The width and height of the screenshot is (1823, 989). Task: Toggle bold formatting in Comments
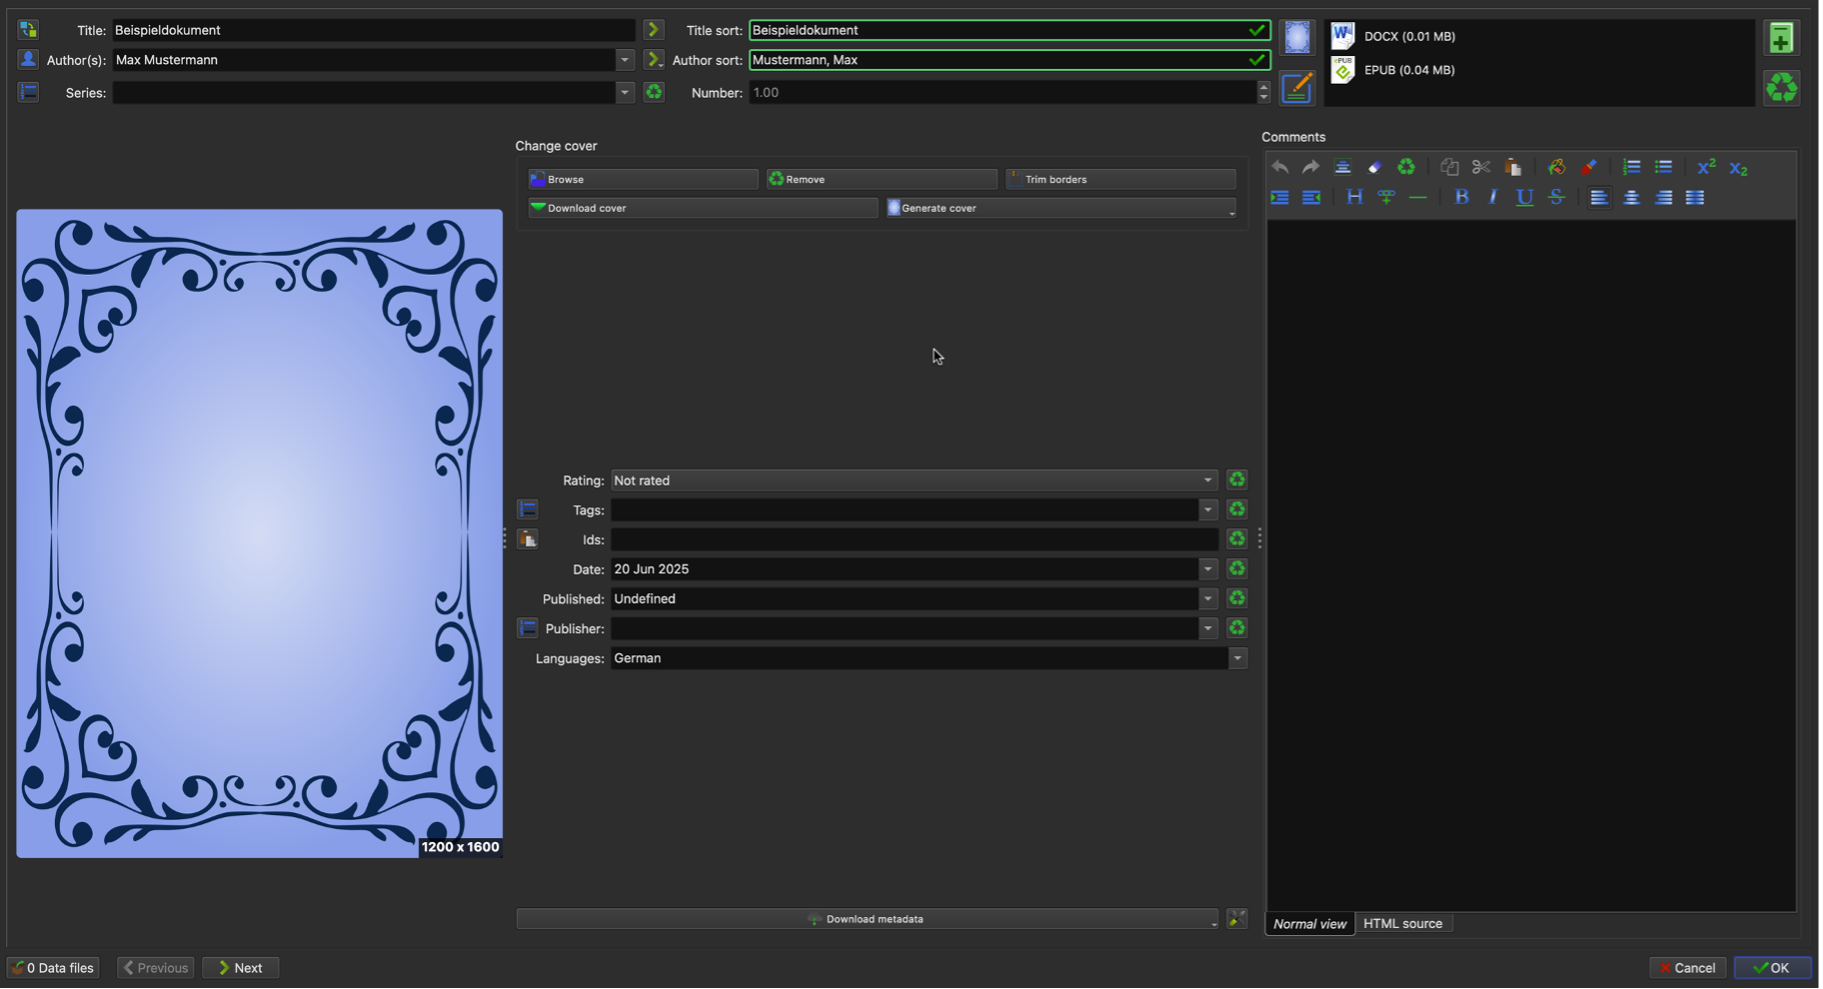tap(1461, 198)
